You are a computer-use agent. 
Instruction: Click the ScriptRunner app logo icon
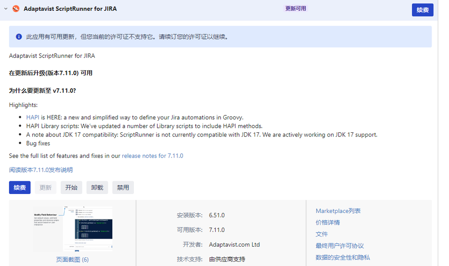pos(16,9)
